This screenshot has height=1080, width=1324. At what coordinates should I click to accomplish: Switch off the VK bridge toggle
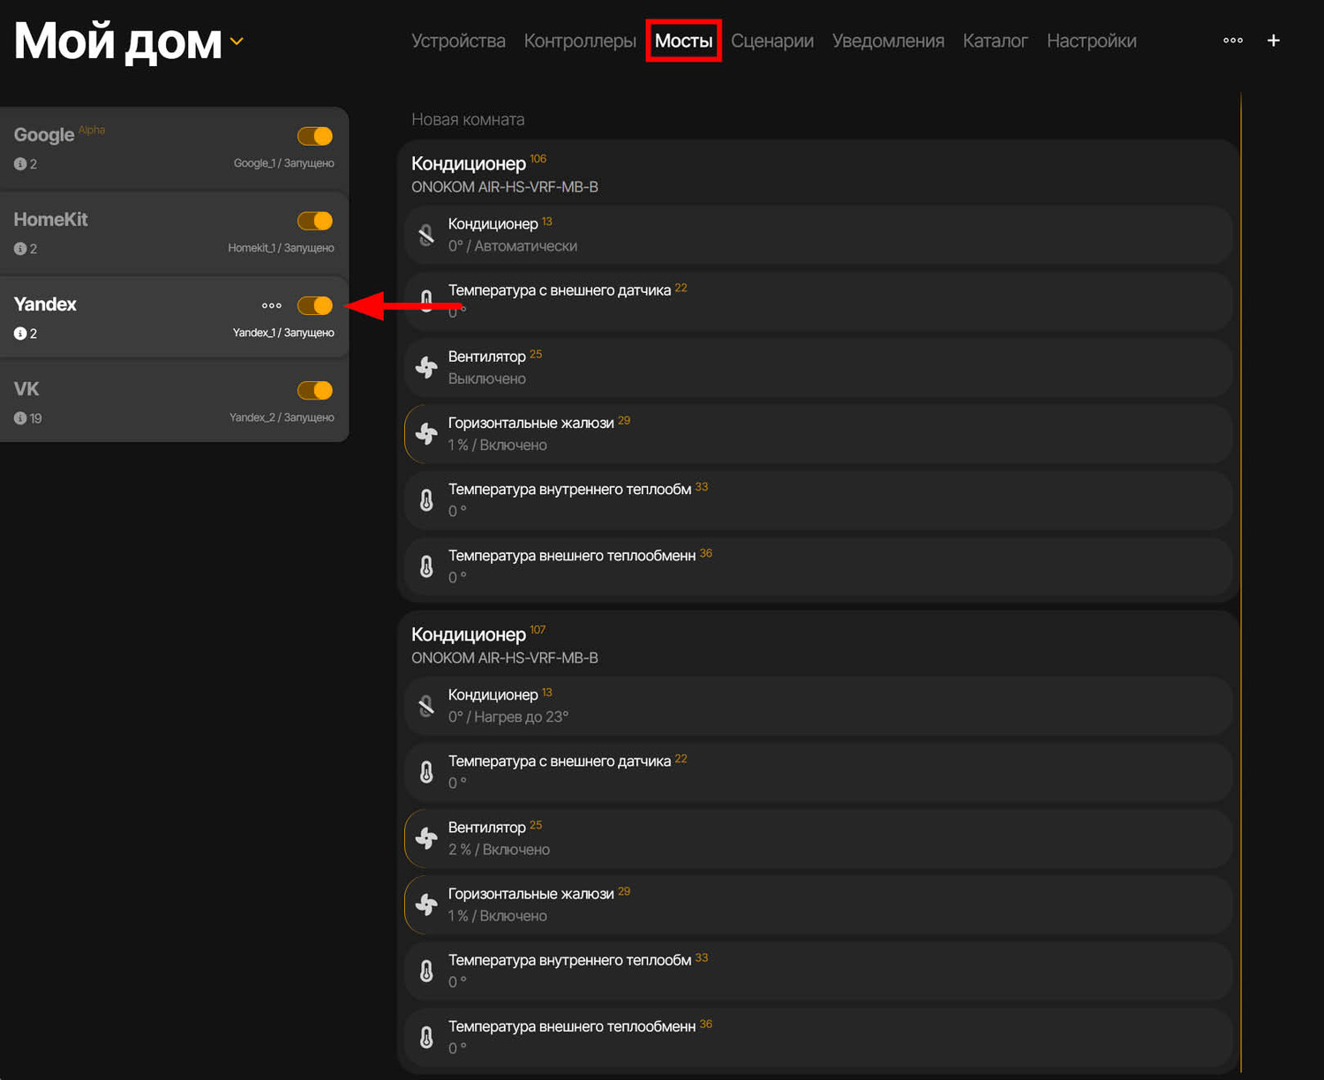[x=315, y=390]
